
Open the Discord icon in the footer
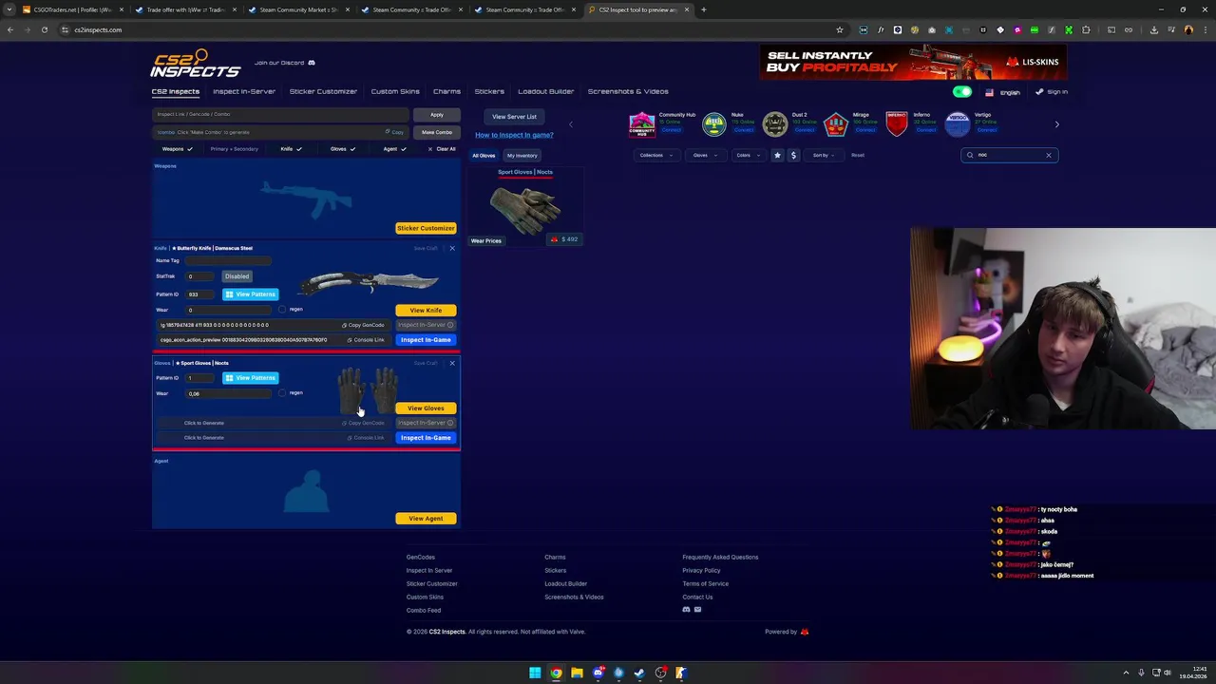[686, 610]
